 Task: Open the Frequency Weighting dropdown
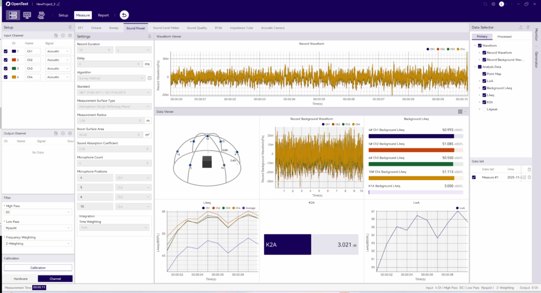coord(38,243)
